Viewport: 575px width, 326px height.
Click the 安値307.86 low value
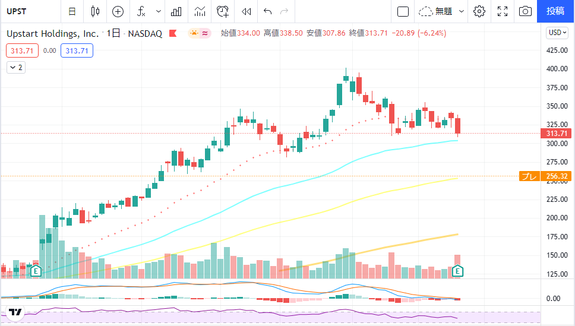[326, 33]
